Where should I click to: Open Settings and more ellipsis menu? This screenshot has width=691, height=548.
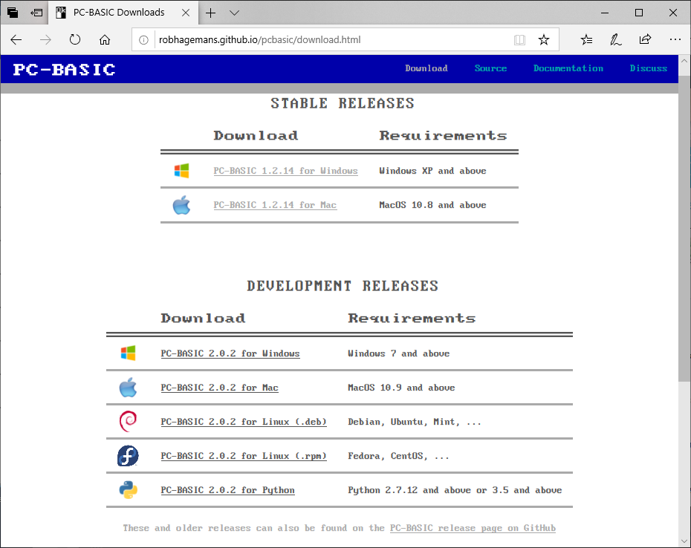[x=675, y=39]
